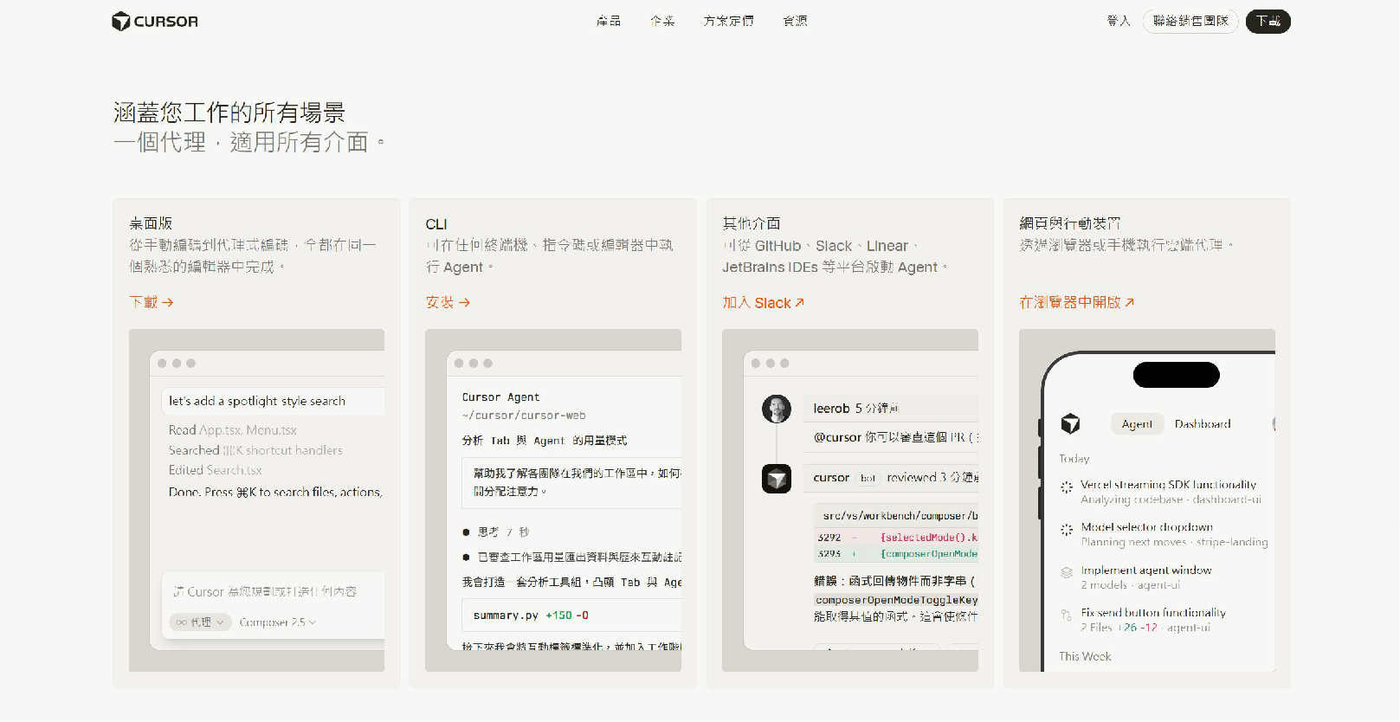
Task: Open the 產品 menu in the navigation
Action: 609,21
